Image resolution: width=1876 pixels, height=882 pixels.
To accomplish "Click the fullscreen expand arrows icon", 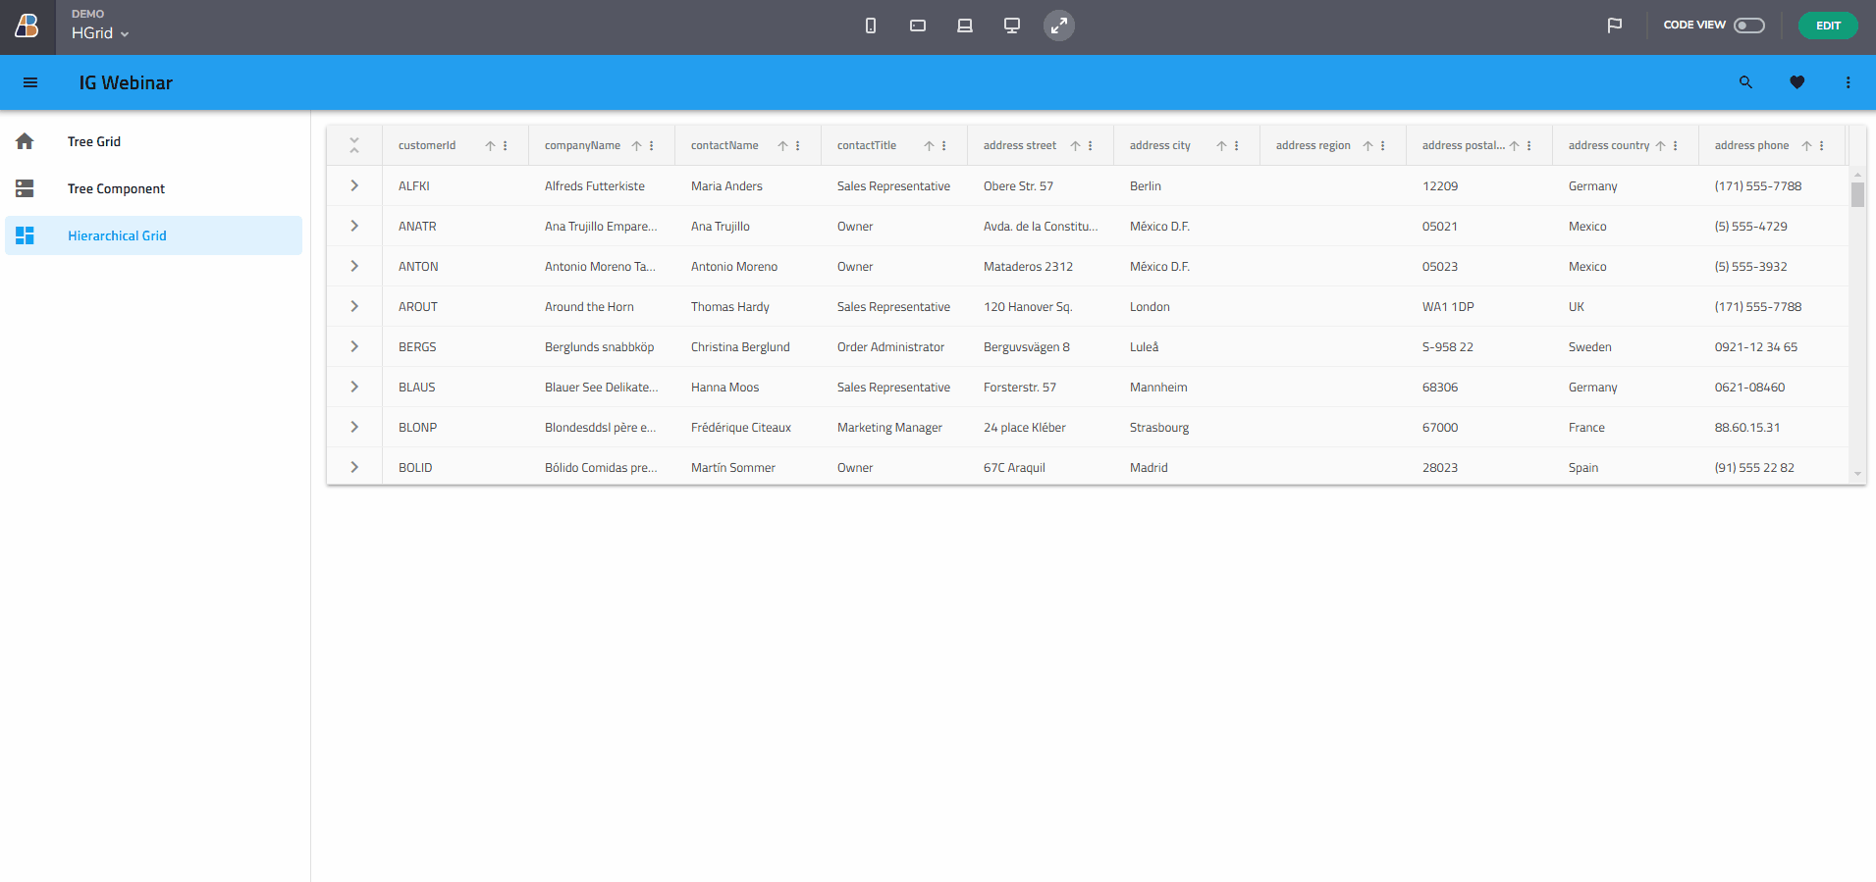I will click(x=1058, y=26).
